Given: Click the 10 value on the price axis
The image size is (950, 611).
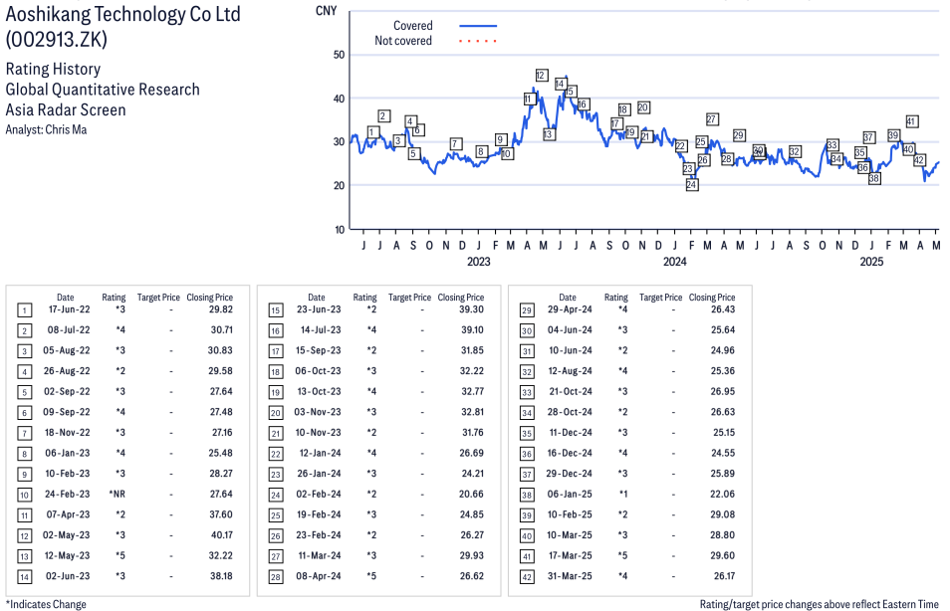Looking at the screenshot, I should click(x=339, y=230).
